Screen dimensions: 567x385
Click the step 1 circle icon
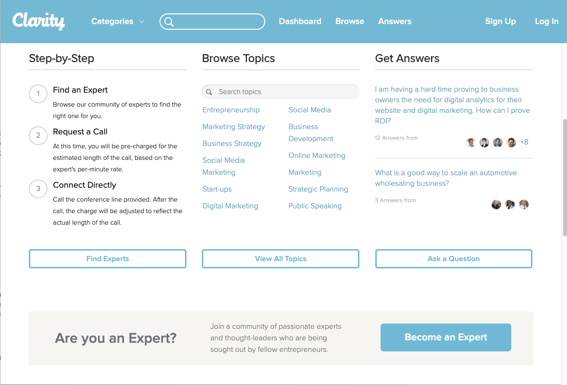(x=38, y=94)
